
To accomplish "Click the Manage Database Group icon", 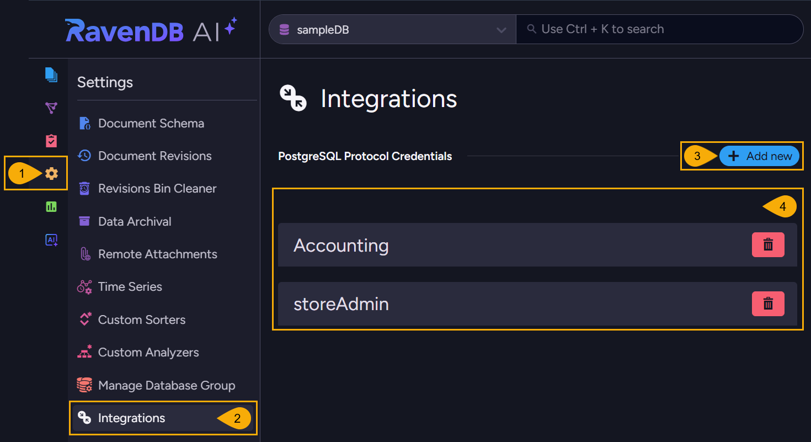I will 84,385.
